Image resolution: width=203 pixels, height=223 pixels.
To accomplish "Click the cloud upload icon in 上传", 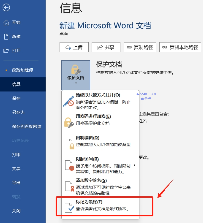I will [x=68, y=47].
